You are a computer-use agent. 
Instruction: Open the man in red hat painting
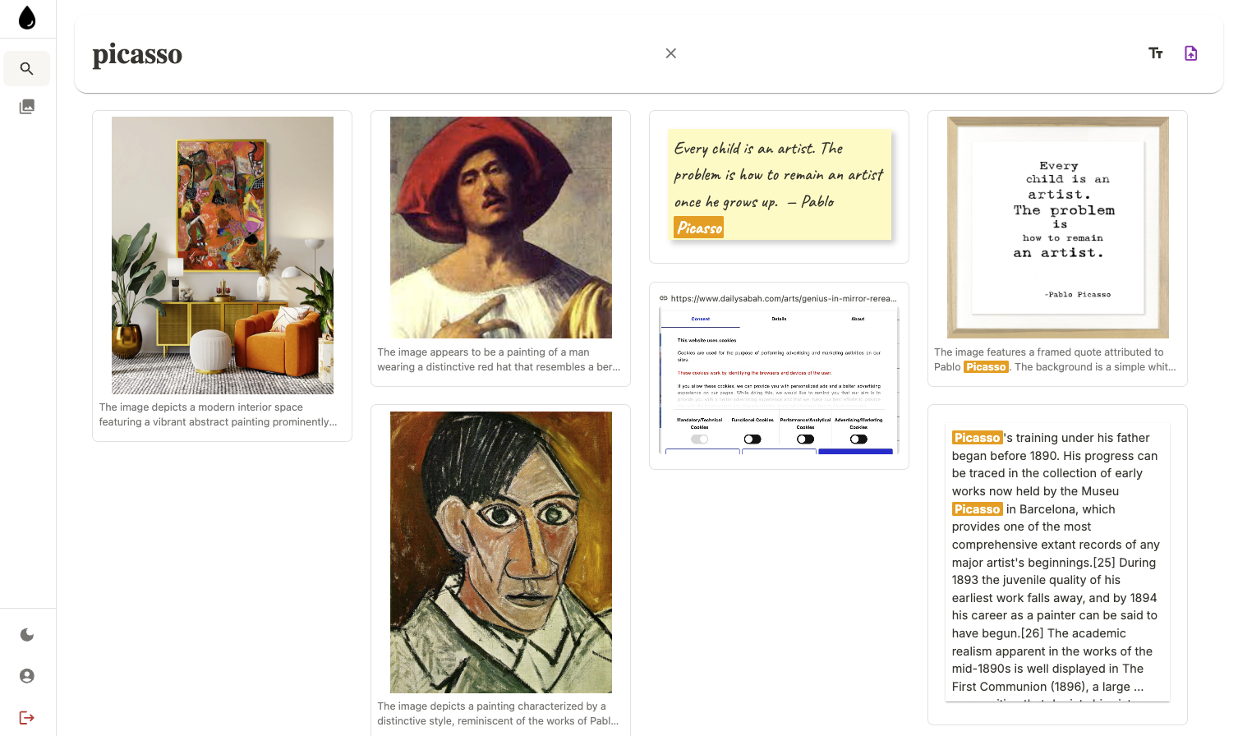501,228
